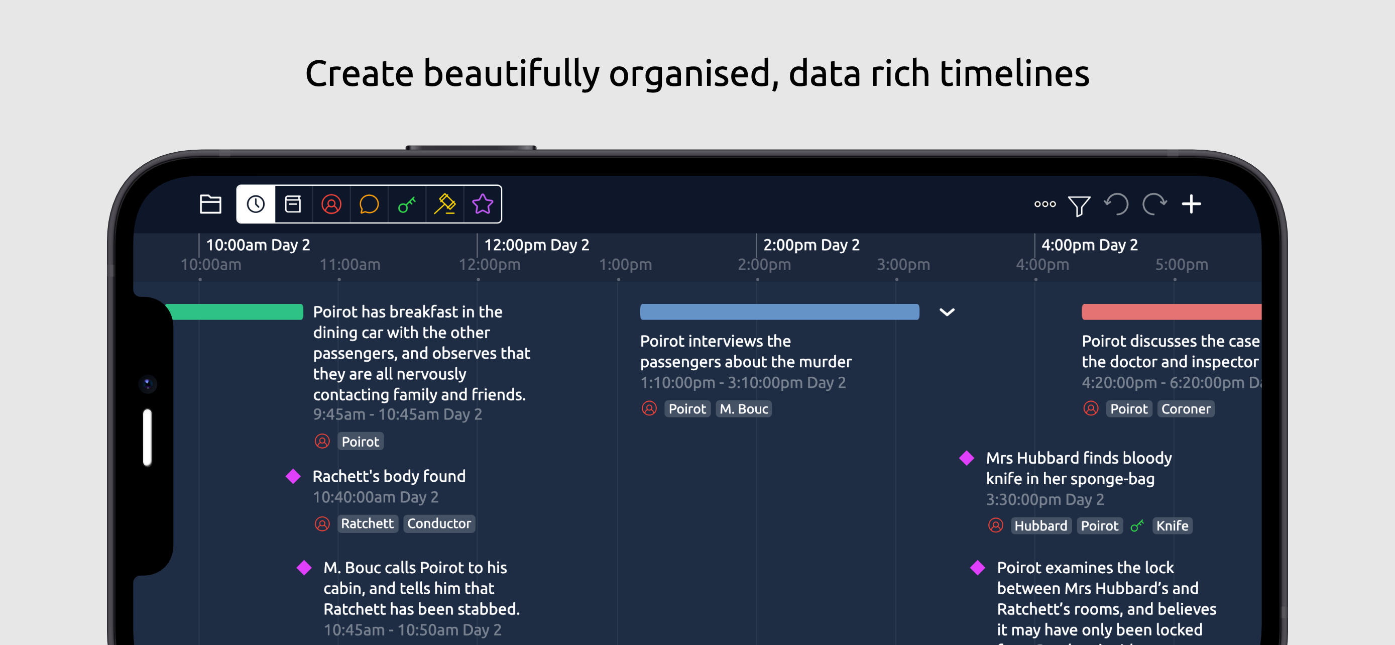This screenshot has height=645, width=1395.
Task: Click the '10:00am Day 2' header label
Action: [x=258, y=245]
